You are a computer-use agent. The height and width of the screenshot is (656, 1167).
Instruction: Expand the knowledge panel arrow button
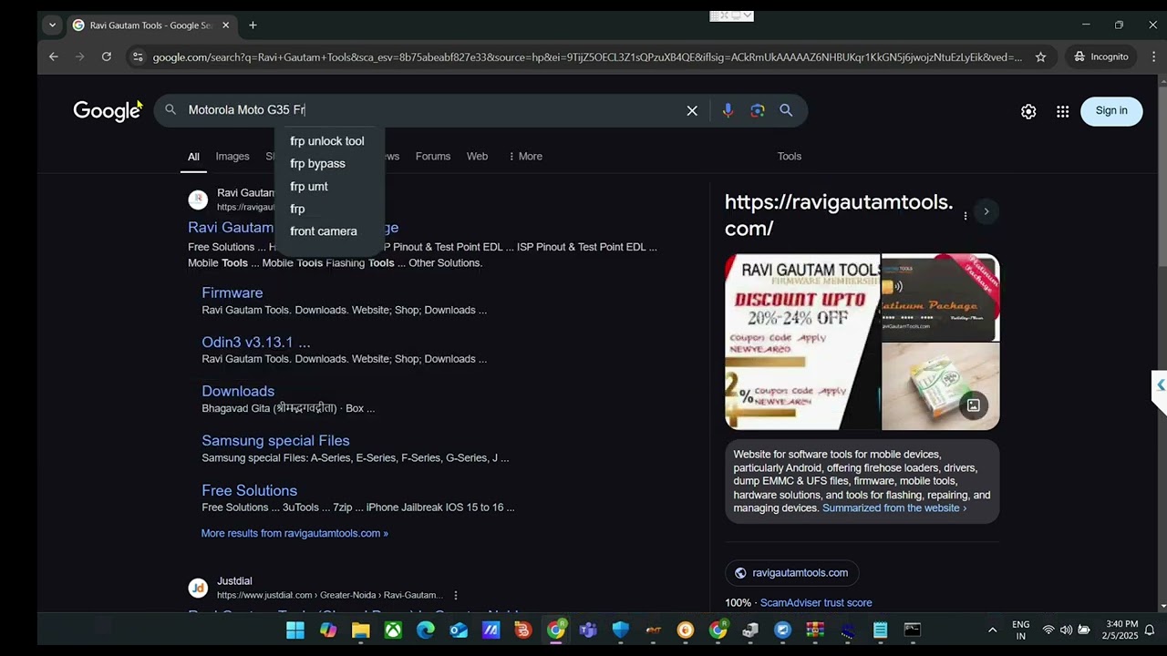point(986,212)
